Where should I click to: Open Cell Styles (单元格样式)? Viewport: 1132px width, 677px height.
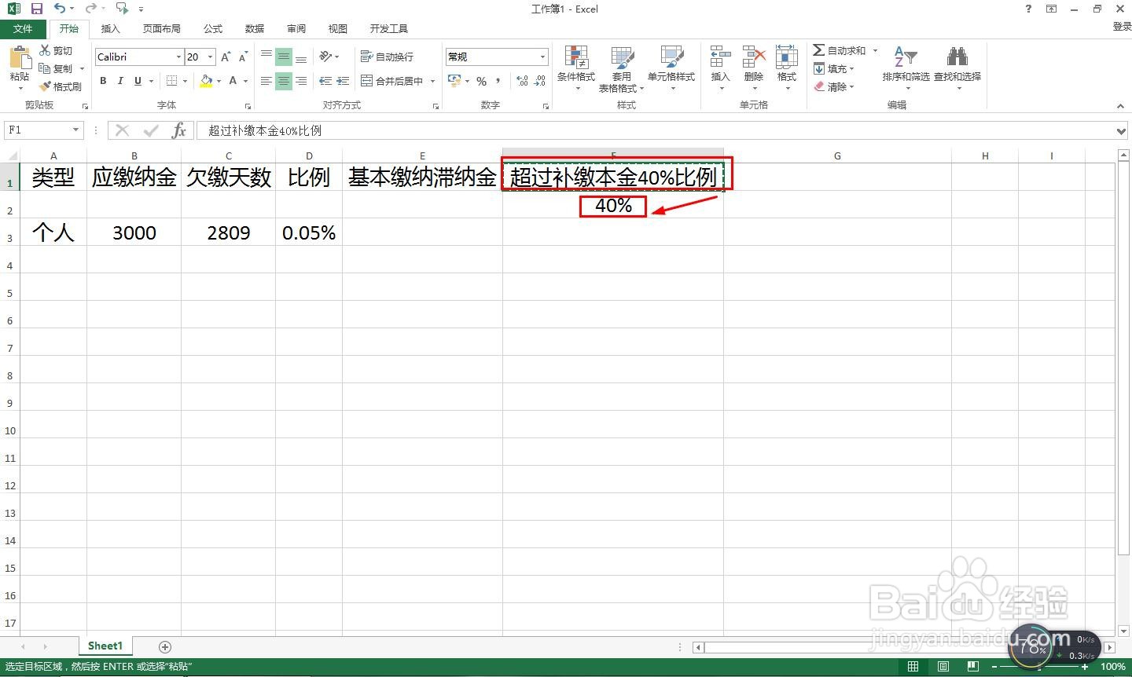671,68
